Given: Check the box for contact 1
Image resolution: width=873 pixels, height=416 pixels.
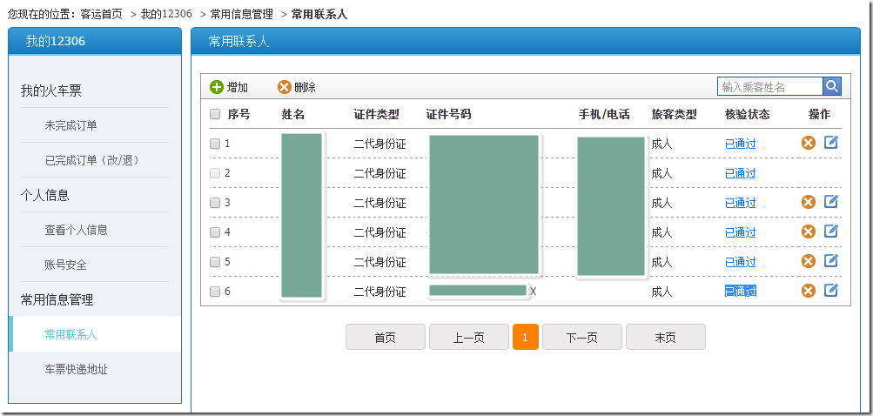Looking at the screenshot, I should (x=215, y=144).
